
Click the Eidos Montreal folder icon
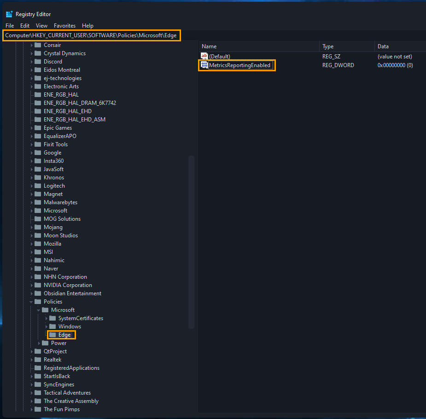38,70
